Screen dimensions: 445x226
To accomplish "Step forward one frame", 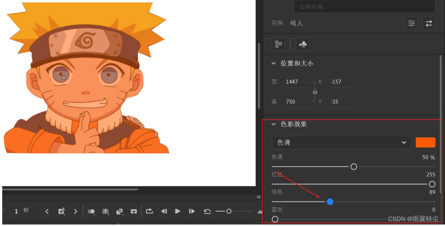I will [192, 211].
